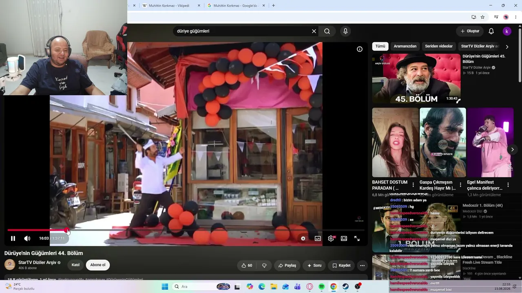This screenshot has height=293, width=522.
Task: Open a new browser tab
Action: click(x=273, y=6)
